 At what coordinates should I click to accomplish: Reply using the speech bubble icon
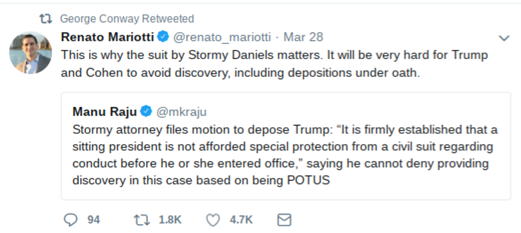point(70,220)
